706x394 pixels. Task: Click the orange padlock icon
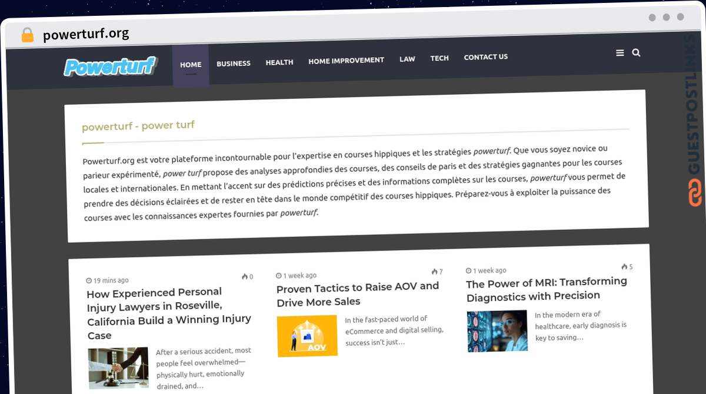[28, 35]
